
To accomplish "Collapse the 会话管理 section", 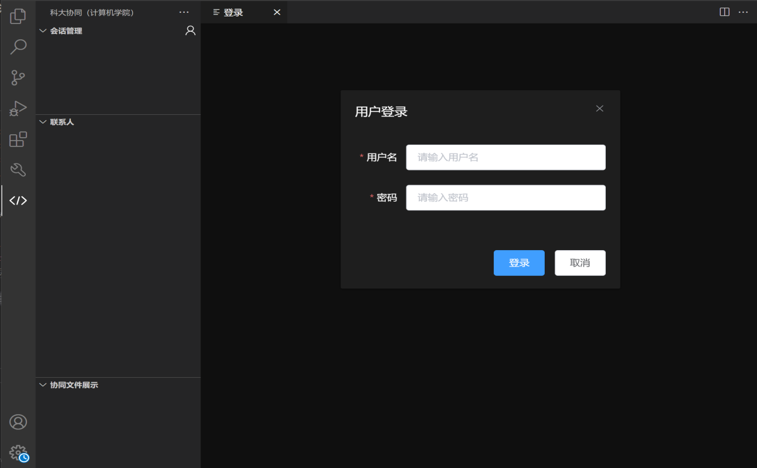I will pos(43,30).
